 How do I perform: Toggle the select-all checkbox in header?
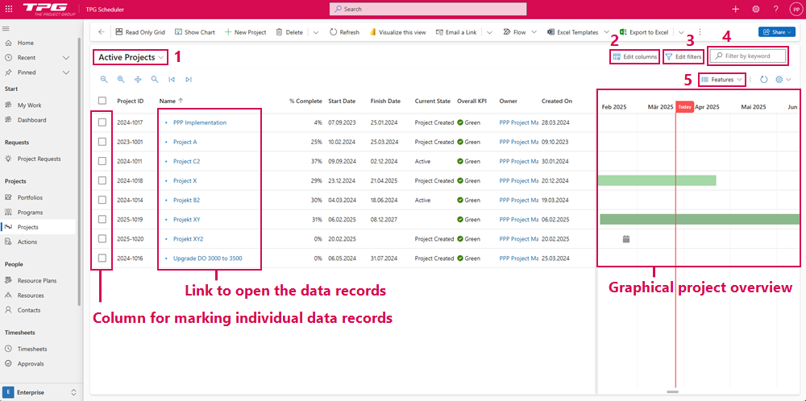click(x=102, y=101)
